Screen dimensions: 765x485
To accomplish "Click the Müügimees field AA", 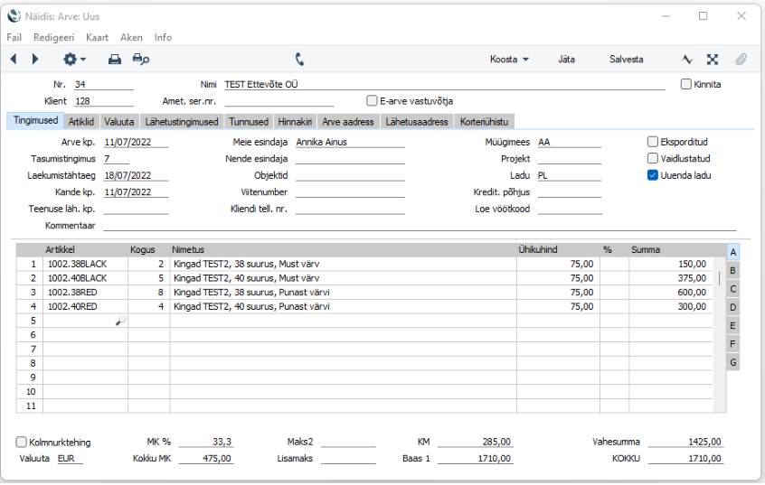I will click(569, 142).
